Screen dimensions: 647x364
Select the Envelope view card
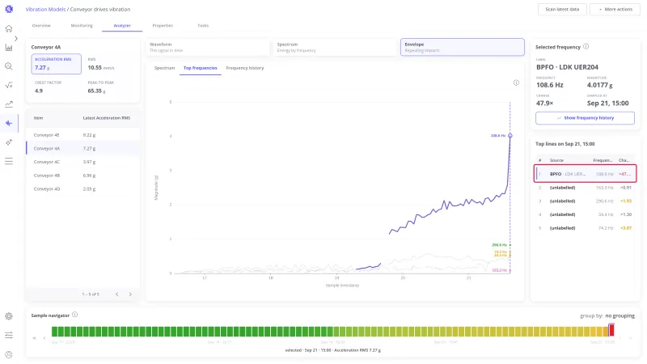[462, 47]
